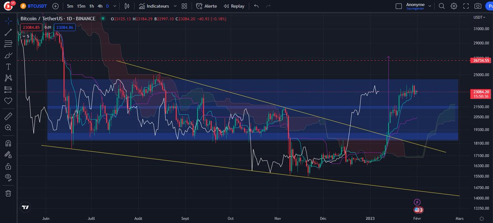Expand the USDT currency dropdown
The width and height of the screenshot is (493, 223).
click(x=479, y=17)
